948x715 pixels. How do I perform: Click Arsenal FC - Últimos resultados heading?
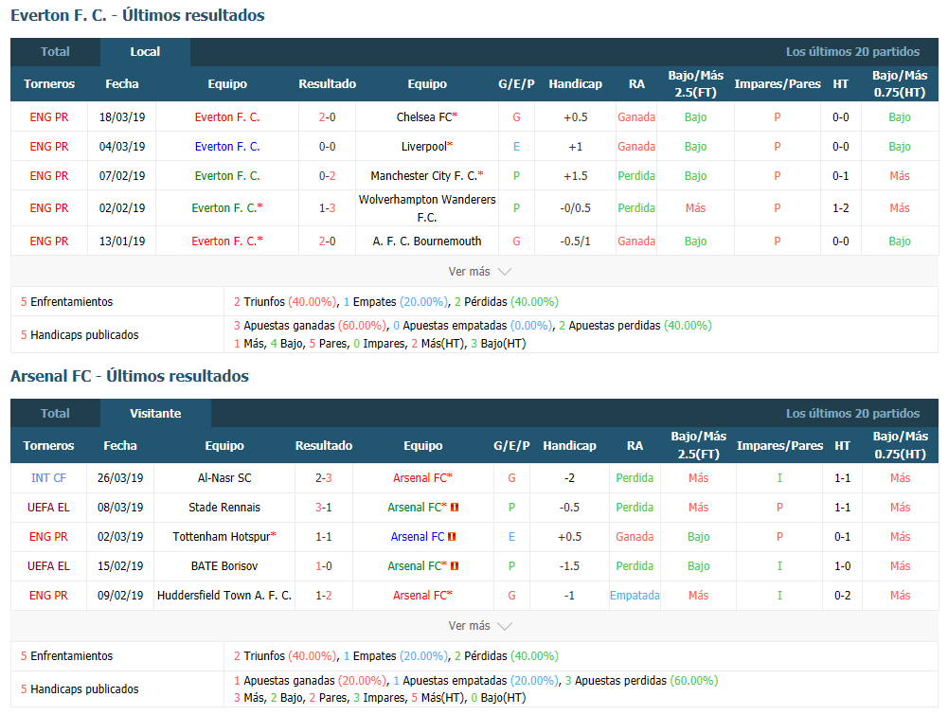130,376
